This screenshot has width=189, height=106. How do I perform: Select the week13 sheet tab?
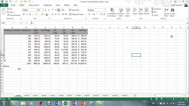click(x=124, y=95)
